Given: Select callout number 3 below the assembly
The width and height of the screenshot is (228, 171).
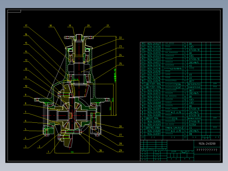Looking at the screenshot, I should click(25, 146).
